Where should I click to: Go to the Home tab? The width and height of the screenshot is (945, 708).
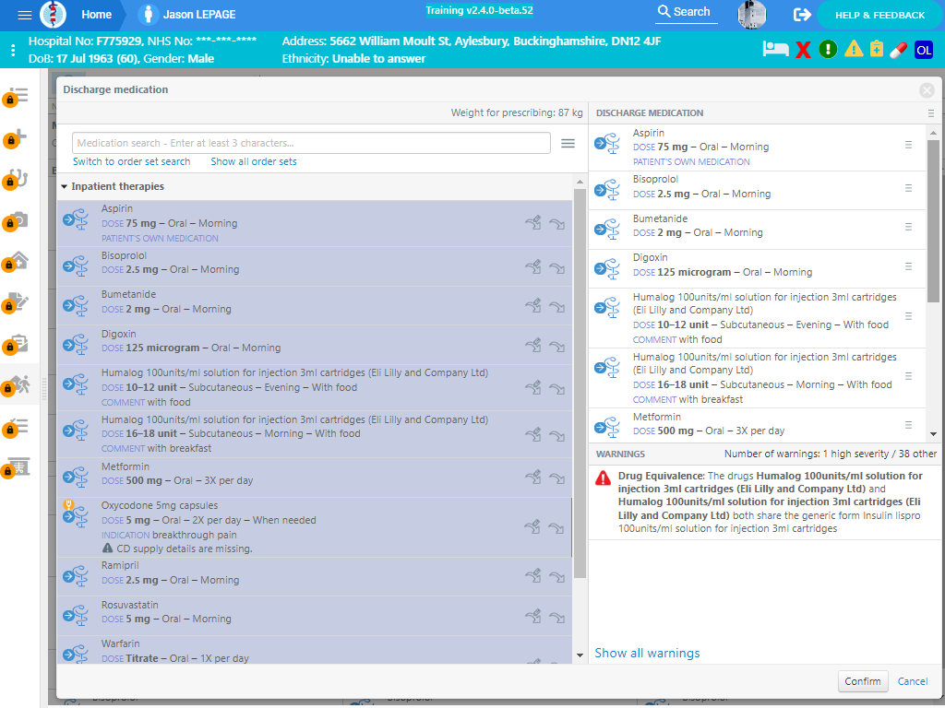[96, 15]
